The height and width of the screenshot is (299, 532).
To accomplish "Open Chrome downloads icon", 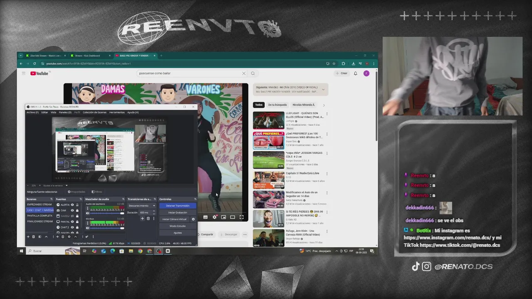I will pyautogui.click(x=353, y=64).
